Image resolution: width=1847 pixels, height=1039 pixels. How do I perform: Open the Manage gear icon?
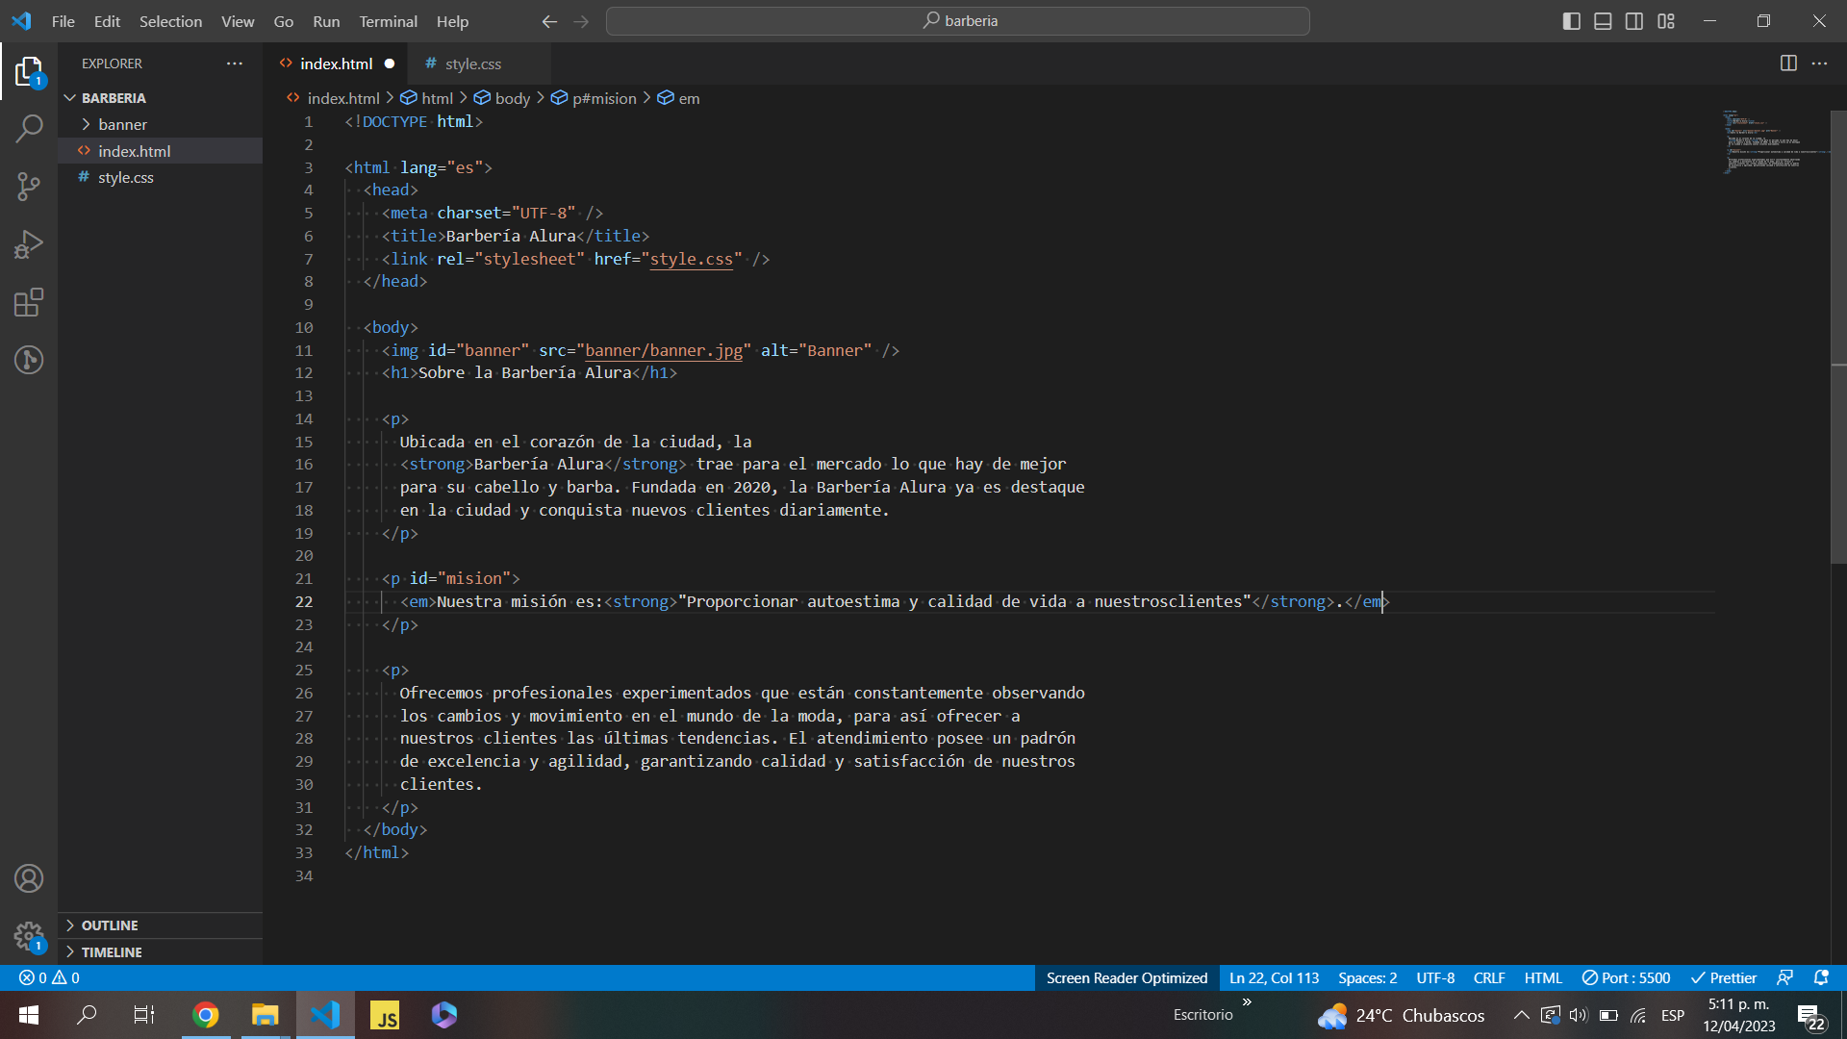point(29,936)
